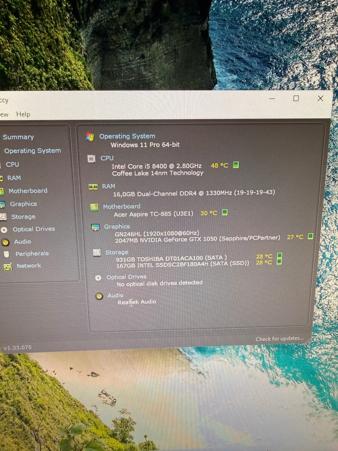
Task: Click the green temperature icon next to 27 °C
Action: (x=311, y=236)
